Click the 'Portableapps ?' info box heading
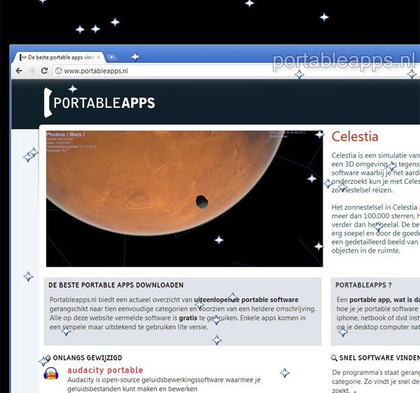 363,285
